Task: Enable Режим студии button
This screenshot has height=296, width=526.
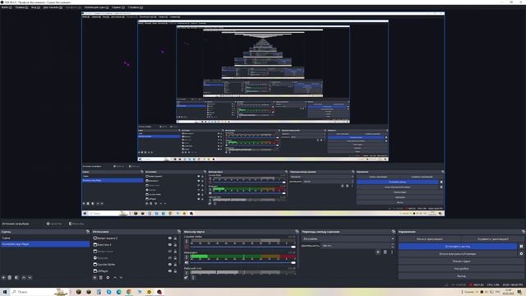Action: 461,261
